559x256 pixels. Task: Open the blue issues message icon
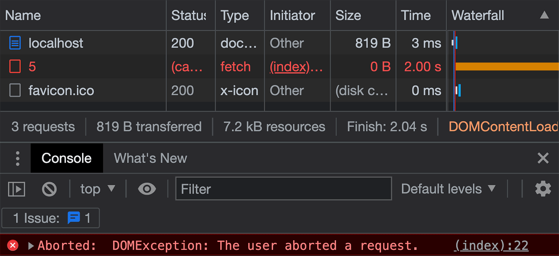[x=74, y=218]
